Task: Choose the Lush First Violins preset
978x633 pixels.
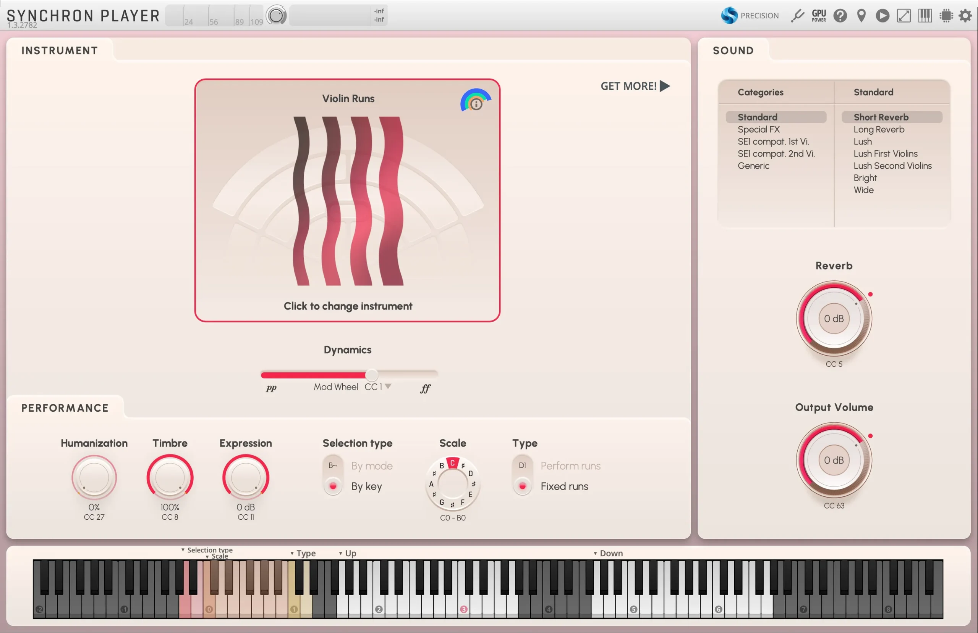Action: (x=885, y=153)
